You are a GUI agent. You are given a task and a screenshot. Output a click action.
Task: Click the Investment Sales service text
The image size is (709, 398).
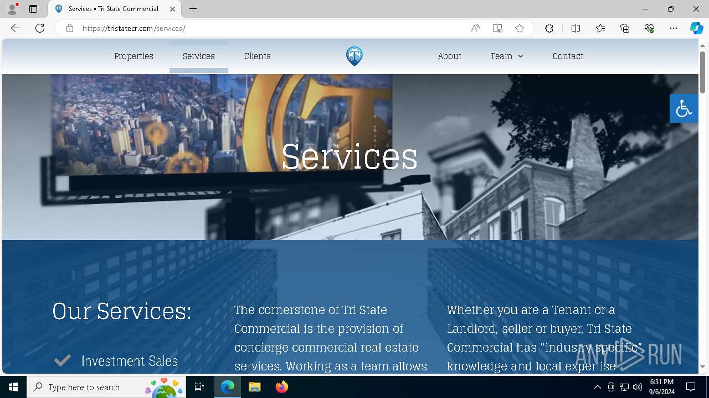(130, 361)
